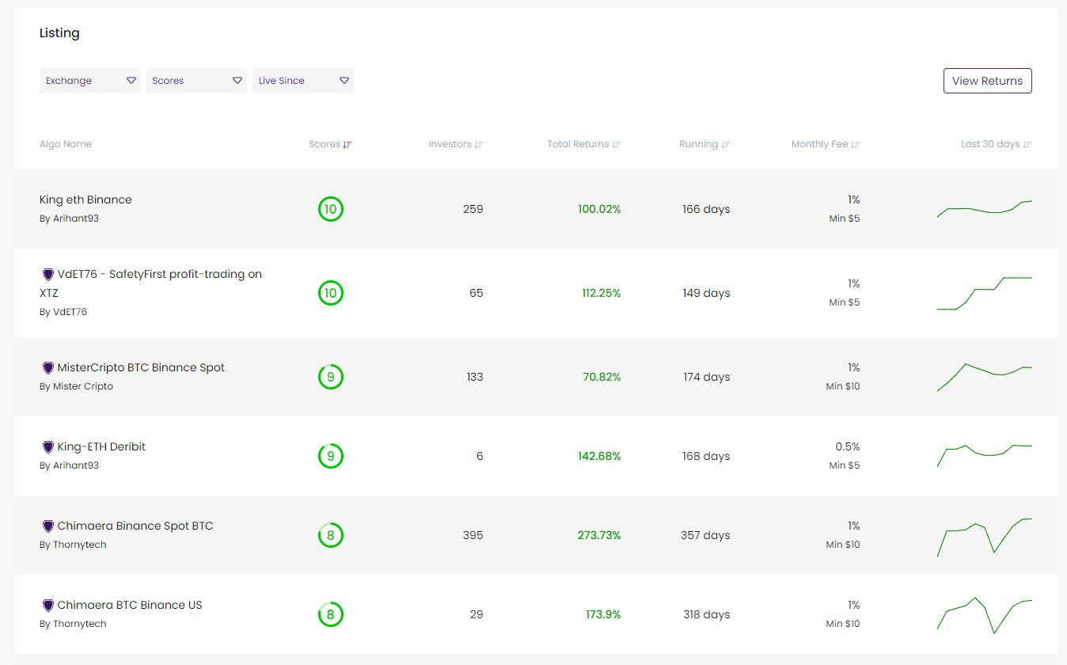Screen dimensions: 1067x665
Task: Click the Algo Name column header
Action: tap(66, 145)
